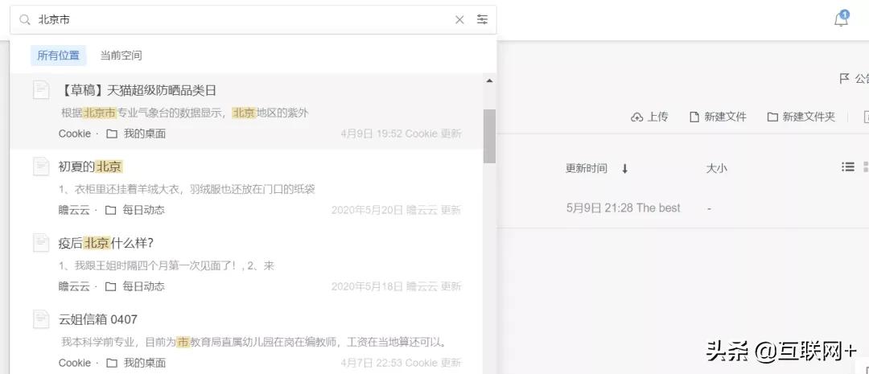Screen dimensions: 869x374
Task: Click snippet text 根据北京市专业气象台的数据显示
Action: click(x=143, y=113)
